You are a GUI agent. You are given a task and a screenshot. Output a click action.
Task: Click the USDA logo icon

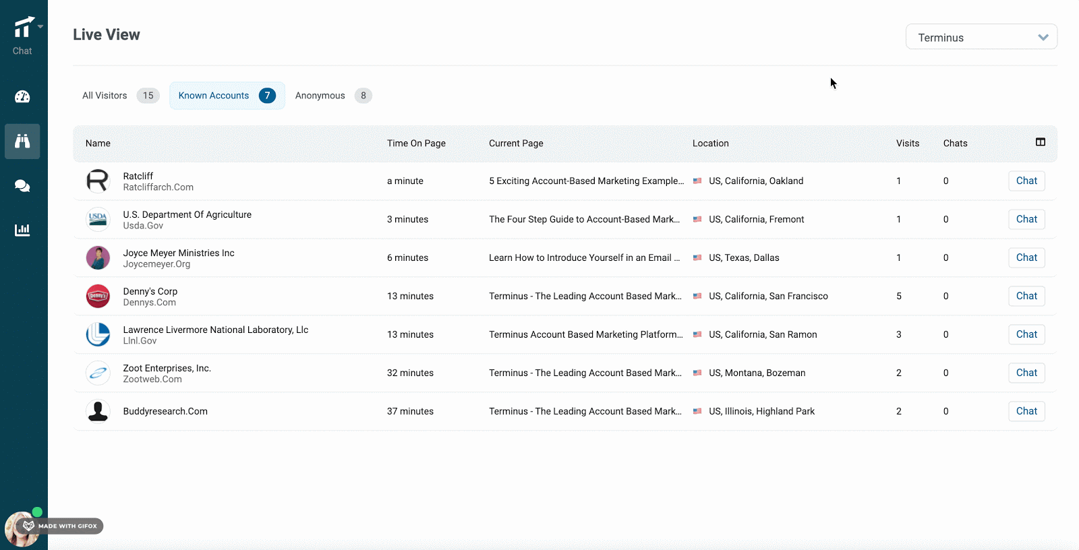[98, 219]
